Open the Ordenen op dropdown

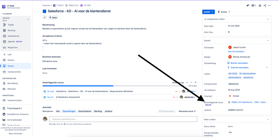click(180, 82)
